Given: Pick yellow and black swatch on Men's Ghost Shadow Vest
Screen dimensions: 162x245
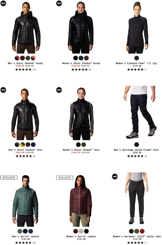Looking at the screenshot, I should tap(23, 145).
